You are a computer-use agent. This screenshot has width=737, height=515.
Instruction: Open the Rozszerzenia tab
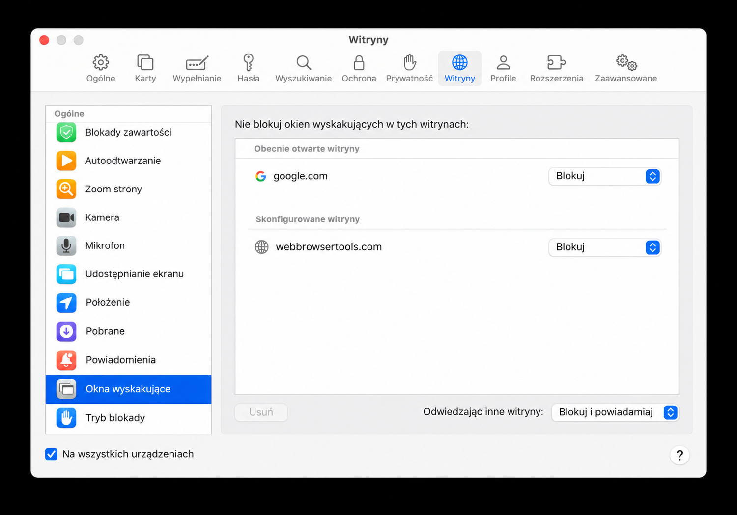(x=557, y=69)
